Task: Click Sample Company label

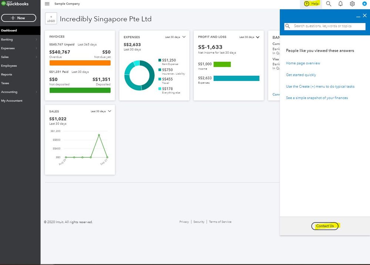Action: pos(67,4)
